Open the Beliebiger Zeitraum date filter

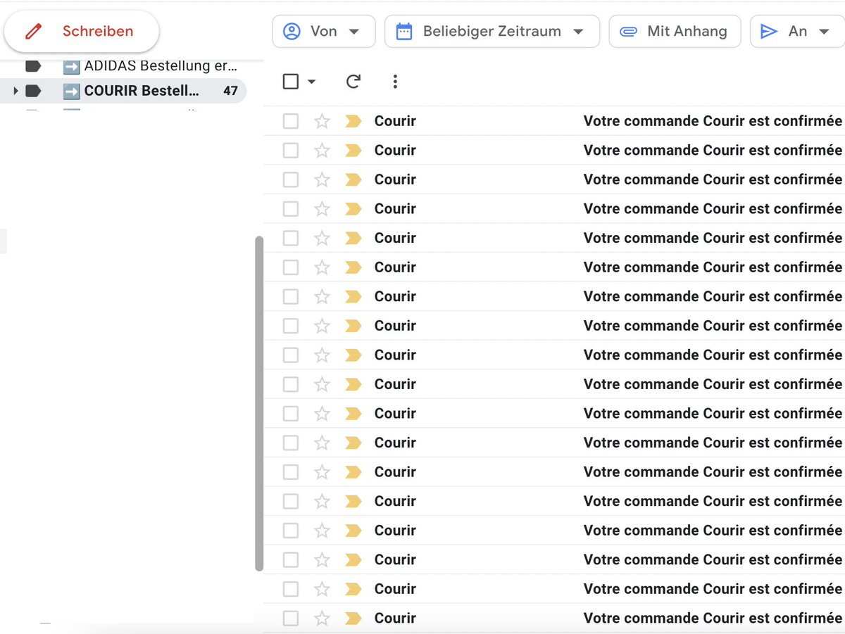(x=492, y=32)
